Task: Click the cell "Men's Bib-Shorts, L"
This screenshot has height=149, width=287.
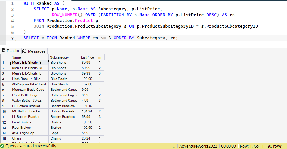Action: [29, 73]
